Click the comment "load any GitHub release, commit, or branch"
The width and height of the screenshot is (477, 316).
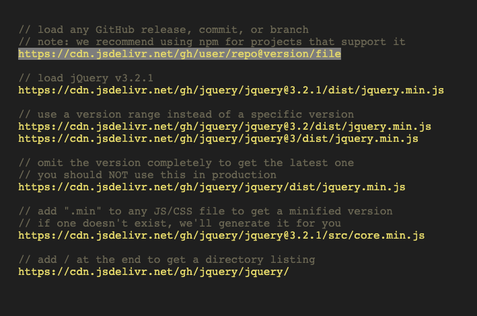(x=163, y=30)
